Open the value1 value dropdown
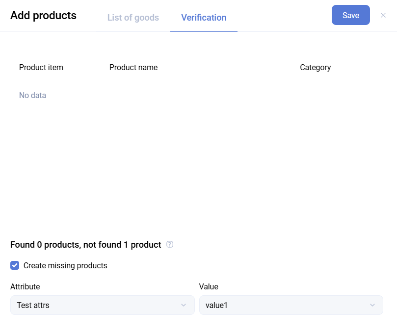The image size is (397, 334). pyautogui.click(x=285, y=305)
